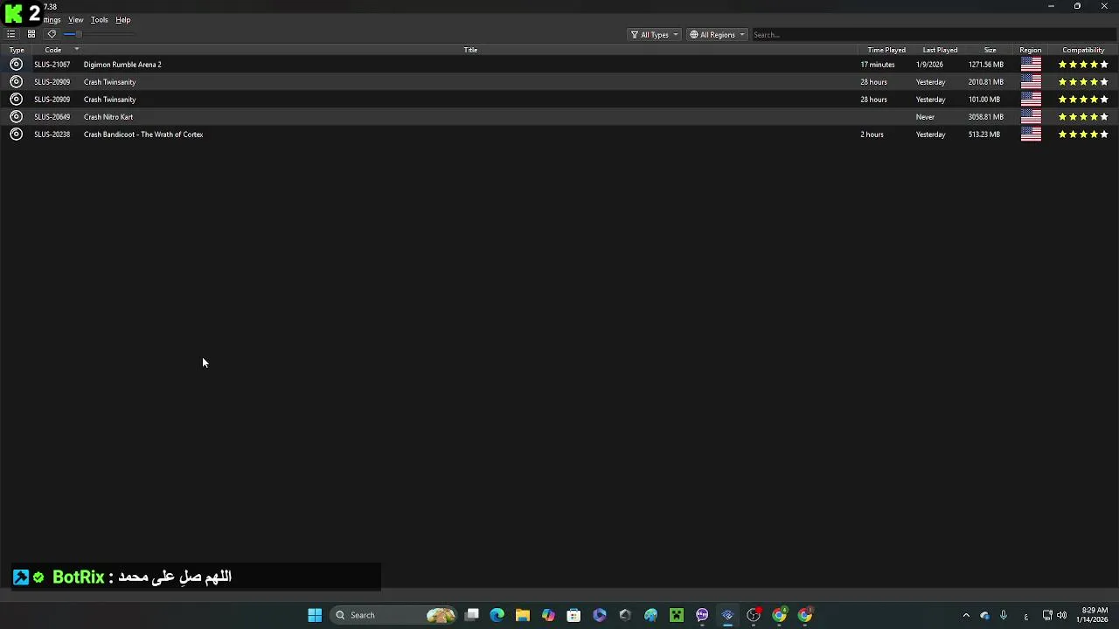This screenshot has width=1119, height=629.
Task: Switch to the game grid view icon
Action: click(x=31, y=34)
